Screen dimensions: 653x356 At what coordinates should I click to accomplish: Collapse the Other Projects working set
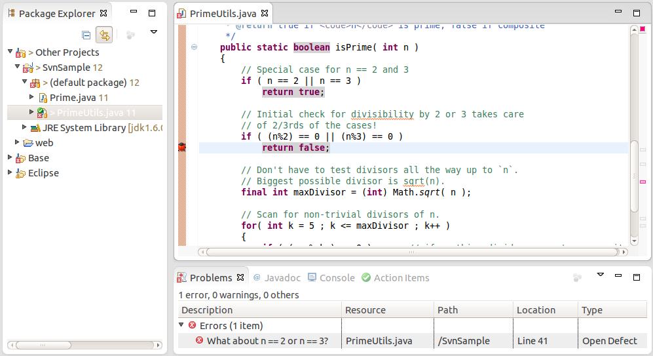10,52
